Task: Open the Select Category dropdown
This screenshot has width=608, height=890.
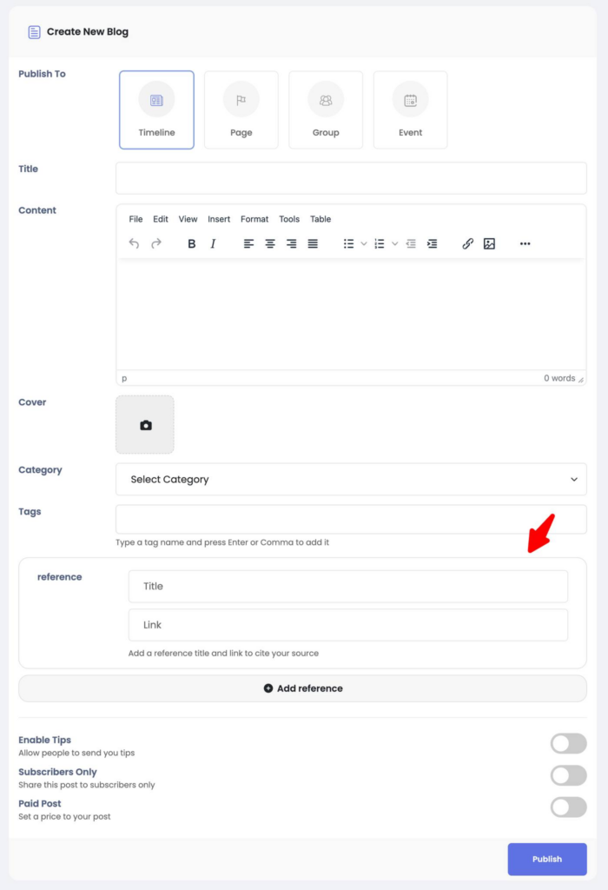Action: point(351,480)
